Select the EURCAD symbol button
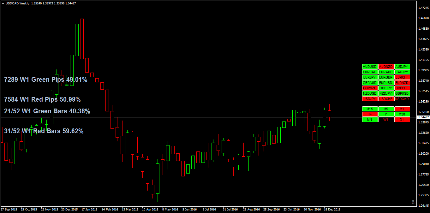 click(370, 72)
